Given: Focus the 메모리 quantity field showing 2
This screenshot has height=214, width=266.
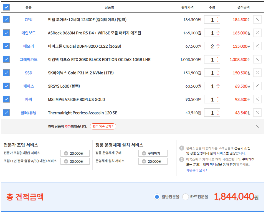Looking at the screenshot, I should tap(210, 46).
